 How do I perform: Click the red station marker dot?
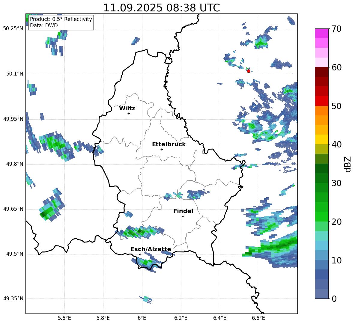click(x=248, y=71)
